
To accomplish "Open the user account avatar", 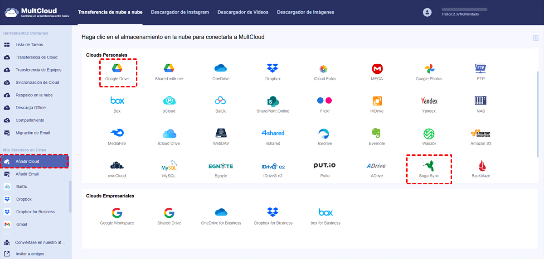I will coord(427,12).
